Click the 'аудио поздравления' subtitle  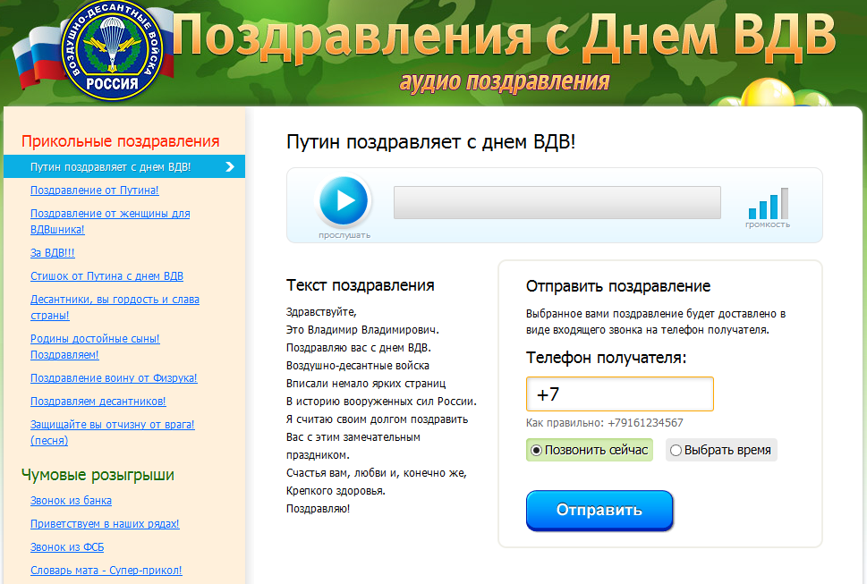(x=505, y=81)
